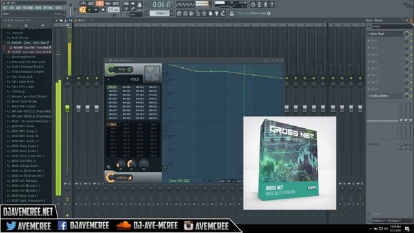Open the Slot 5 menu arrow
This screenshot has height=233, width=414.
pos(368,61)
